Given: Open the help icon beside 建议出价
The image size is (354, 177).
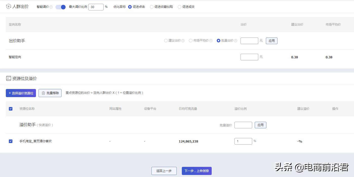Looking at the screenshot, I should click(183, 40).
